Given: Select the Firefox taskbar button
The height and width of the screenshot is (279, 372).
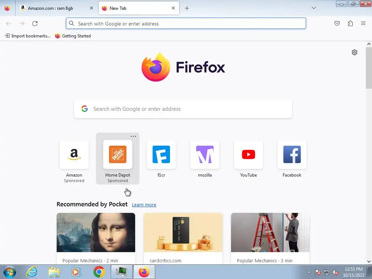Looking at the screenshot, I should [x=144, y=272].
